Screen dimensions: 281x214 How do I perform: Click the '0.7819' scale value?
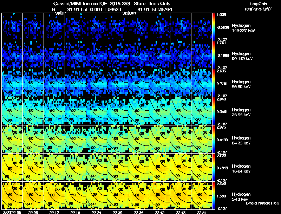click(x=222, y=168)
